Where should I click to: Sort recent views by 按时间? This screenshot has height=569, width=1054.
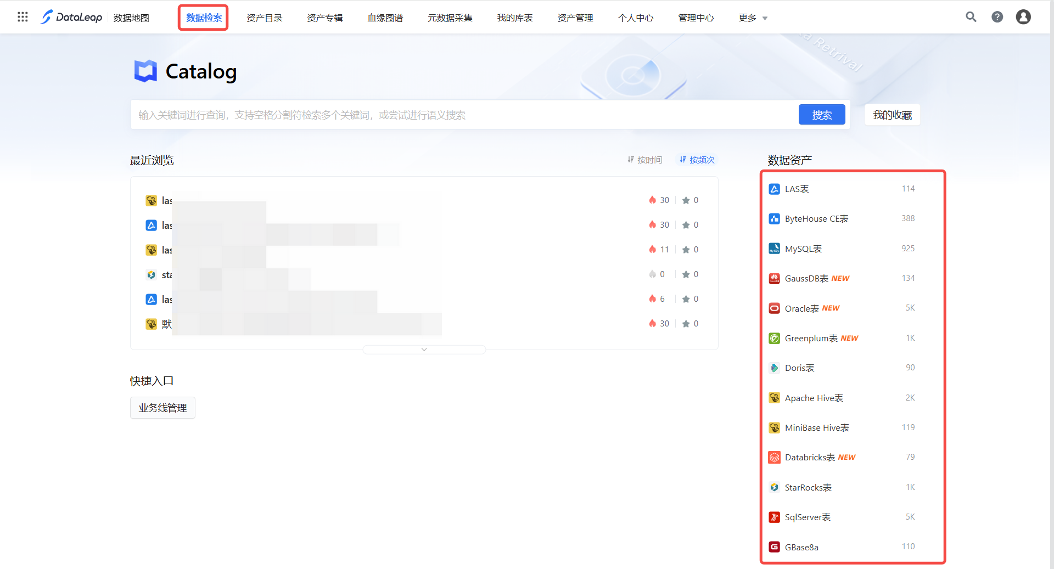point(645,160)
